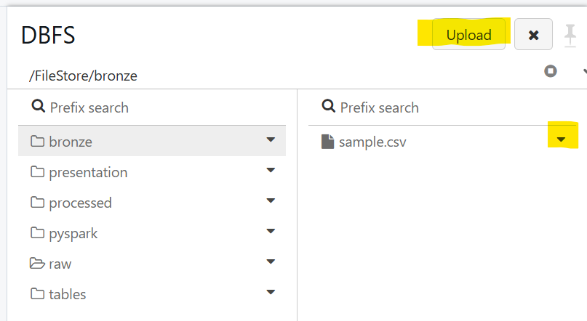Close the DBFS file browser
This screenshot has width=587, height=321.
tap(533, 35)
